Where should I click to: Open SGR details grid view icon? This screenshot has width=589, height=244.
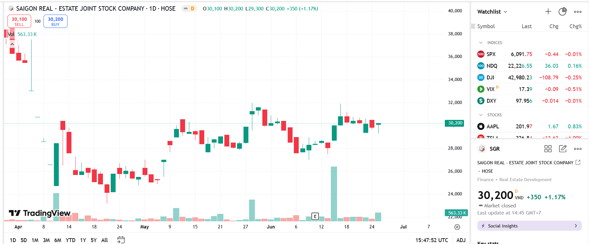[x=548, y=149]
